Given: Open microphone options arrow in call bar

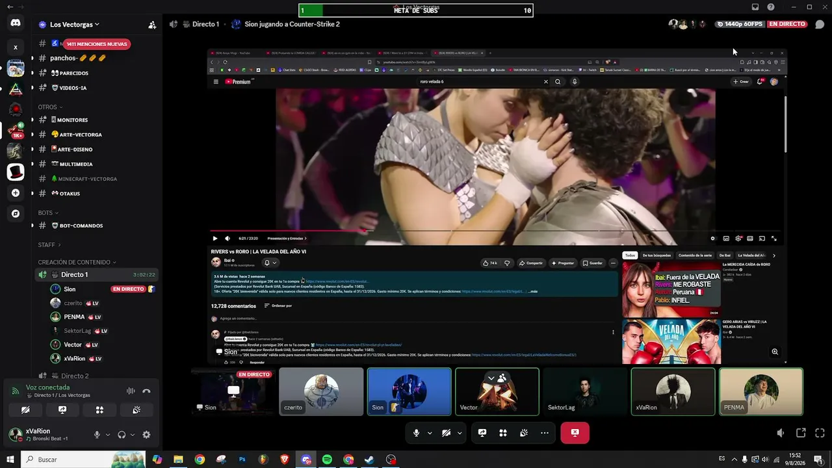Looking at the screenshot, I should [430, 433].
